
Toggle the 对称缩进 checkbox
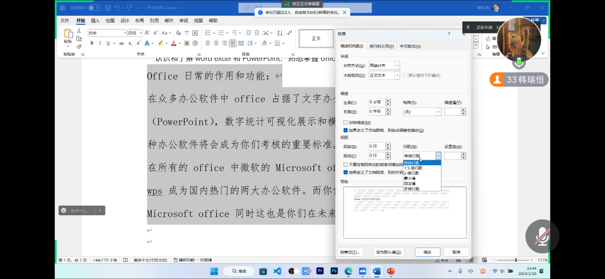coord(346,123)
